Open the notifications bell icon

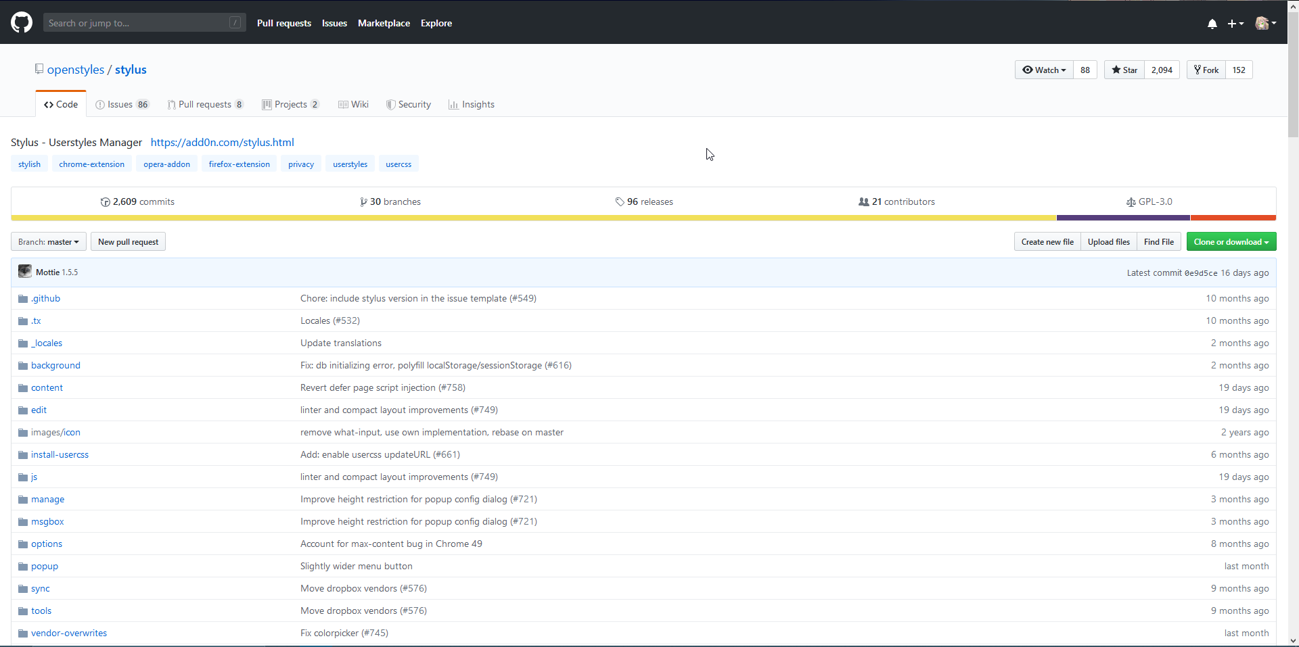(x=1212, y=24)
